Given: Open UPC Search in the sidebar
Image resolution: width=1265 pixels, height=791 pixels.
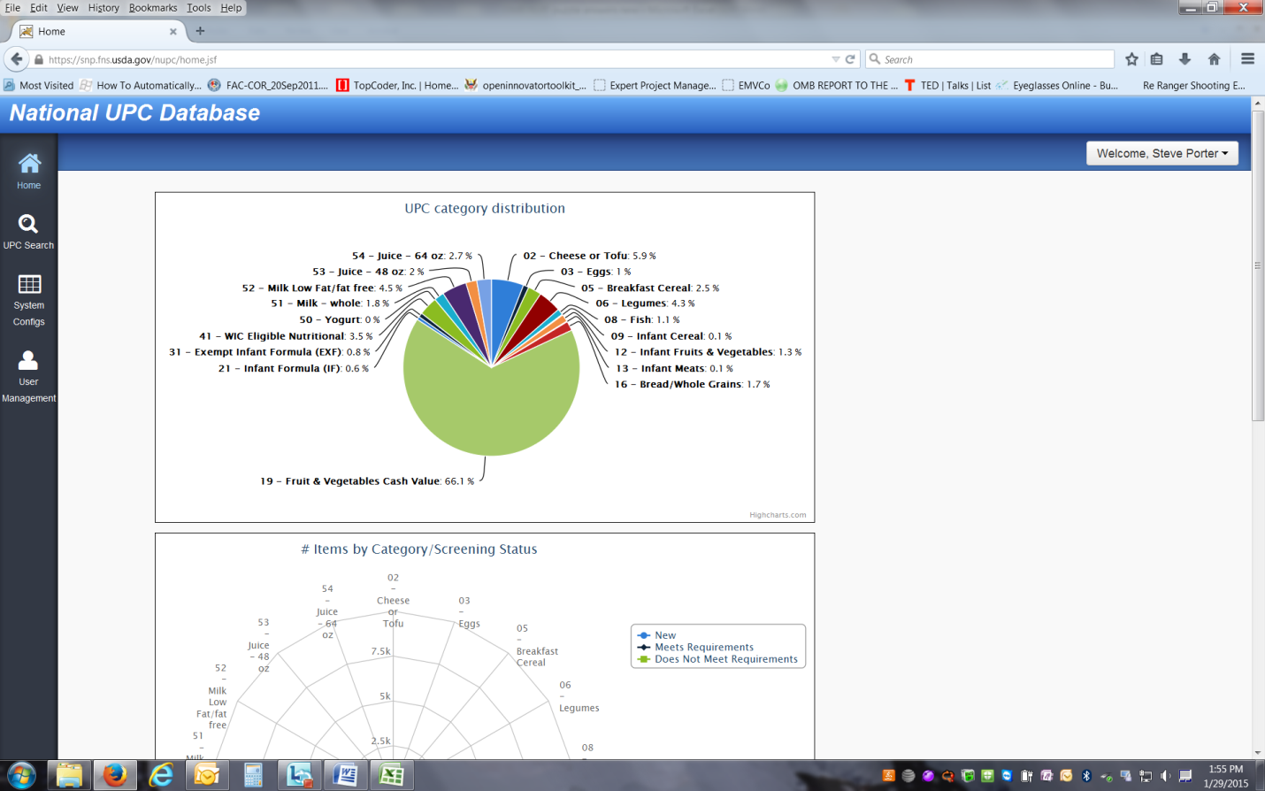Looking at the screenshot, I should [x=28, y=232].
